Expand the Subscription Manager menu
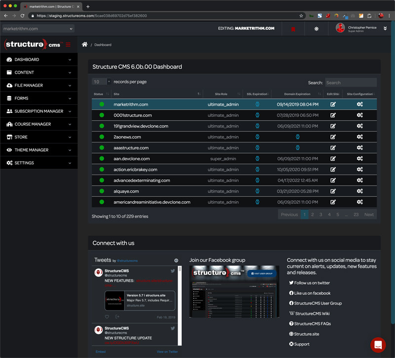This screenshot has width=395, height=358. pyautogui.click(x=39, y=111)
